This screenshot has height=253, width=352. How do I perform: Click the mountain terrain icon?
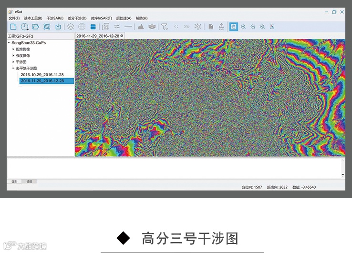pyautogui.click(x=141, y=27)
